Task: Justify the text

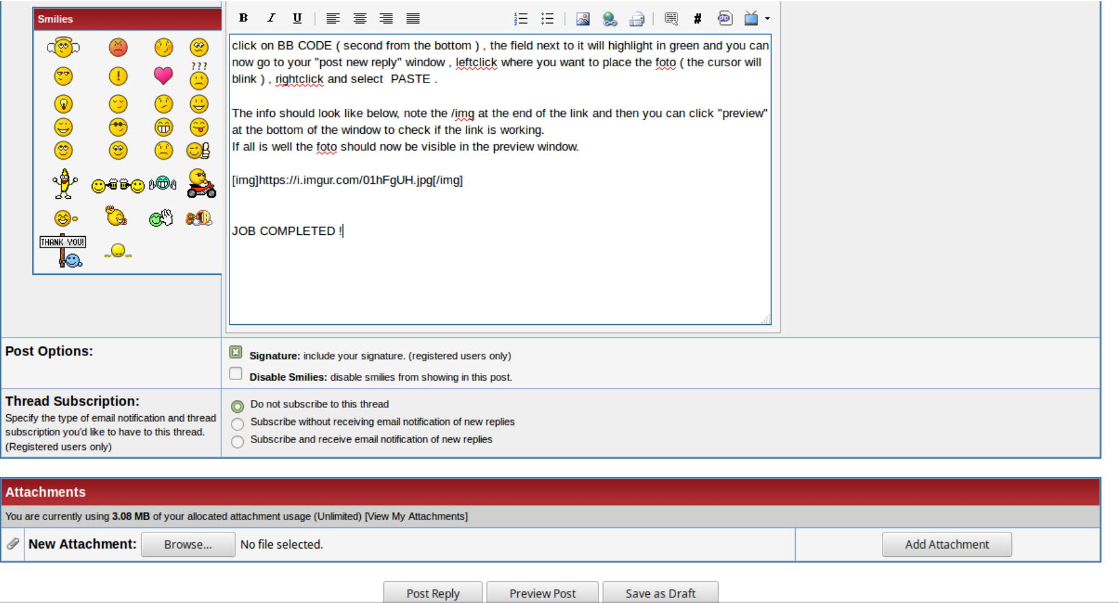Action: [413, 18]
